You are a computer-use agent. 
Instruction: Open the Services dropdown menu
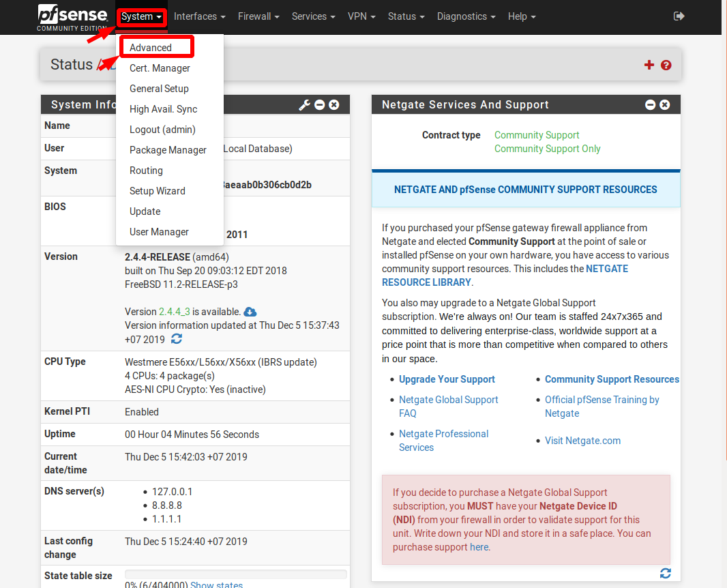(313, 16)
